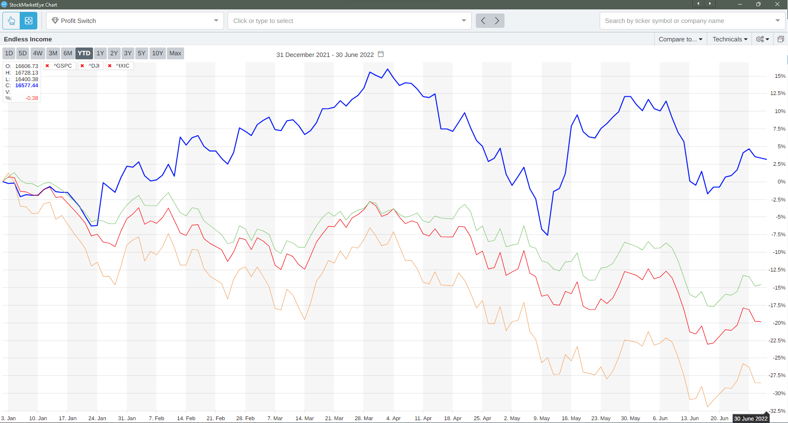Click the diamond icon beside Profit Switch
Viewport: 788px width, 423px height.
(x=55, y=20)
